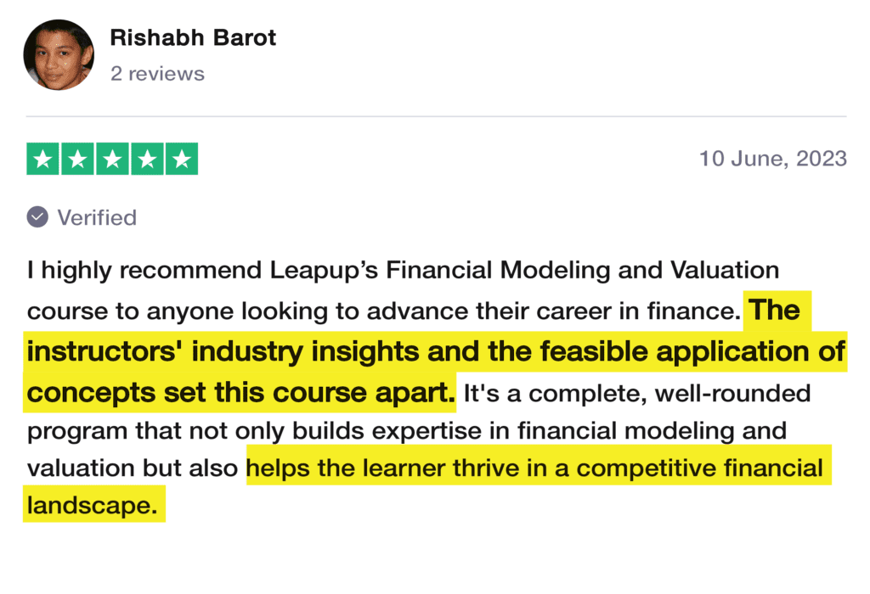This screenshot has height=594, width=870.
Task: Click "Financial Modeling and Valuation" course name
Action: coord(582,271)
